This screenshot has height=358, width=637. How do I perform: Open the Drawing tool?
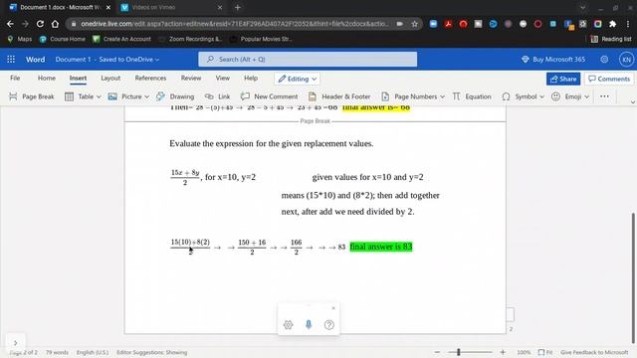click(x=175, y=96)
